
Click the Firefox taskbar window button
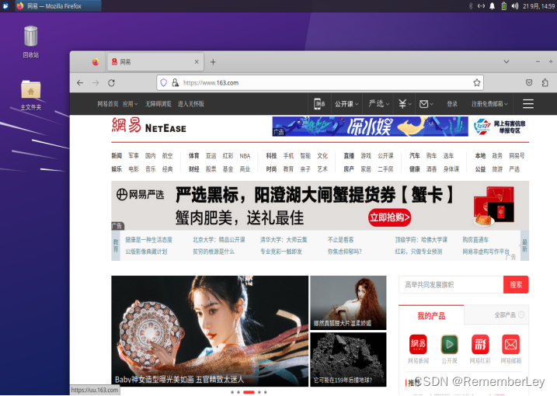(58, 6)
